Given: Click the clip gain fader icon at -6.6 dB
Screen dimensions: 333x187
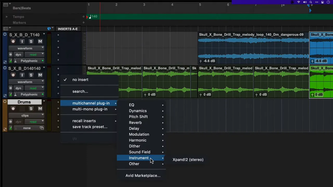Looking at the screenshot, I should pyautogui.click(x=201, y=61).
